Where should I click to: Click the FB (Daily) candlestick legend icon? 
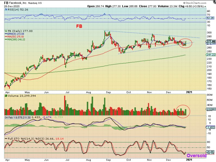pyautogui.click(x=6, y=31)
